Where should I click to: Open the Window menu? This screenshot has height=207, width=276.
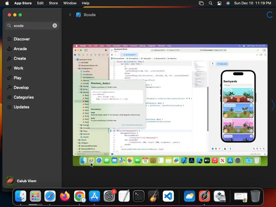[x=70, y=3]
